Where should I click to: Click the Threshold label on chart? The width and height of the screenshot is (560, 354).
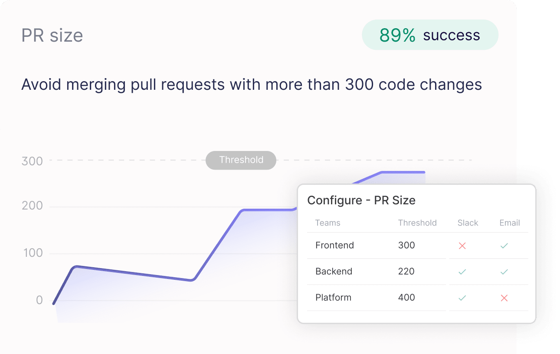[241, 160]
